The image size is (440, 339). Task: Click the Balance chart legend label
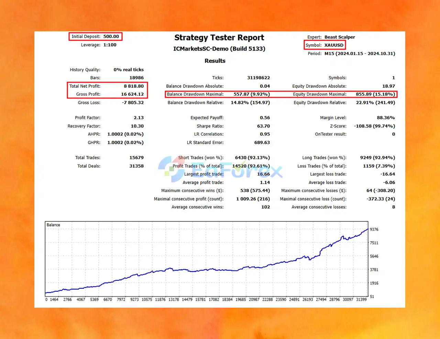click(53, 225)
